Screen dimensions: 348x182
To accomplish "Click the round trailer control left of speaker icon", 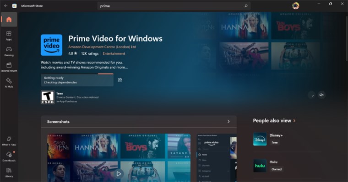I will point(312,95).
